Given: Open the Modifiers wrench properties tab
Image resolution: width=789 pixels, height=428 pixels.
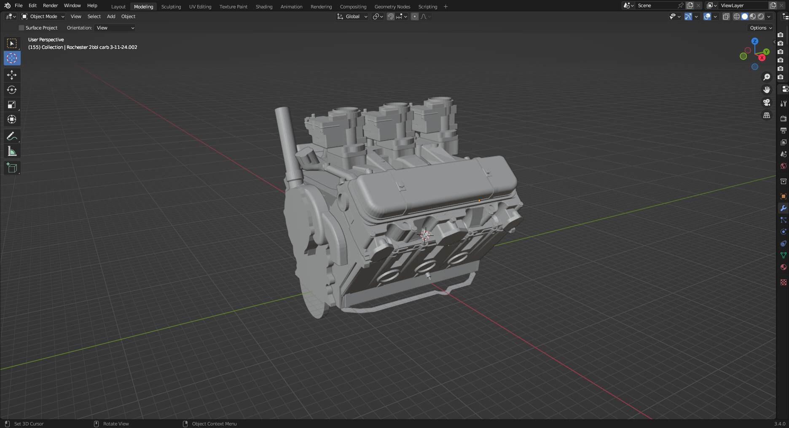Looking at the screenshot, I should pyautogui.click(x=784, y=208).
